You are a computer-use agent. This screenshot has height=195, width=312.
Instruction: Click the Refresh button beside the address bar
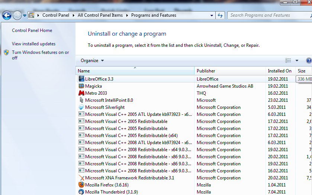(220, 15)
